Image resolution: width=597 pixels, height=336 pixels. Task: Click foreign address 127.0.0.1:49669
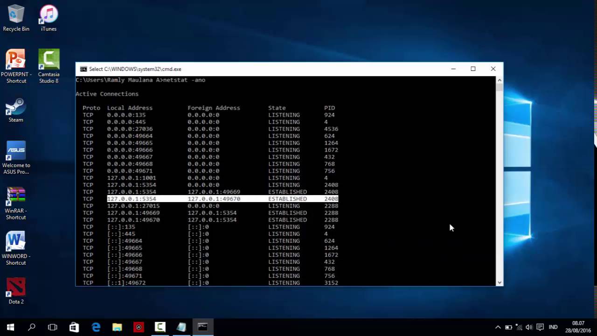coord(214,192)
